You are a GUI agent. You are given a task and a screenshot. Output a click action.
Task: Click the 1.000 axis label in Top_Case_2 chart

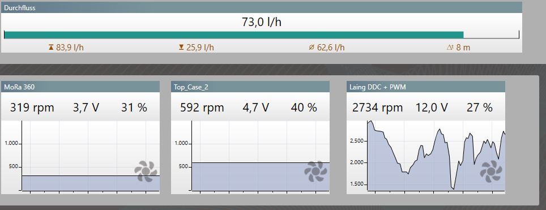click(x=181, y=143)
